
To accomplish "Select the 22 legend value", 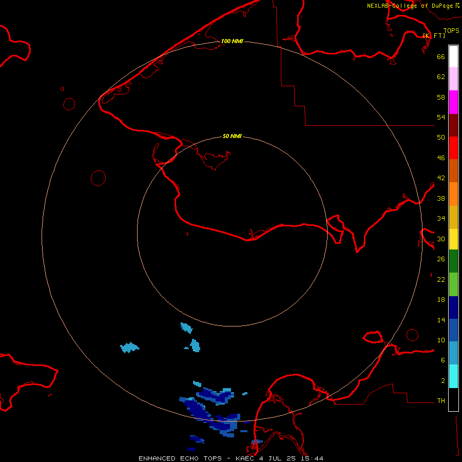I will pos(441,279).
